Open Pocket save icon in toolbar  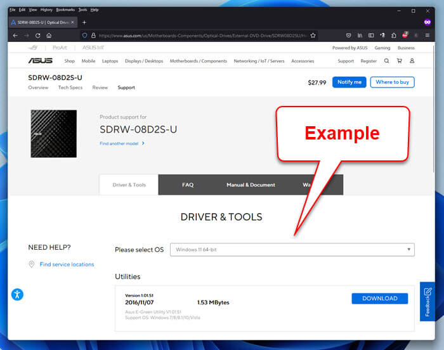349,36
